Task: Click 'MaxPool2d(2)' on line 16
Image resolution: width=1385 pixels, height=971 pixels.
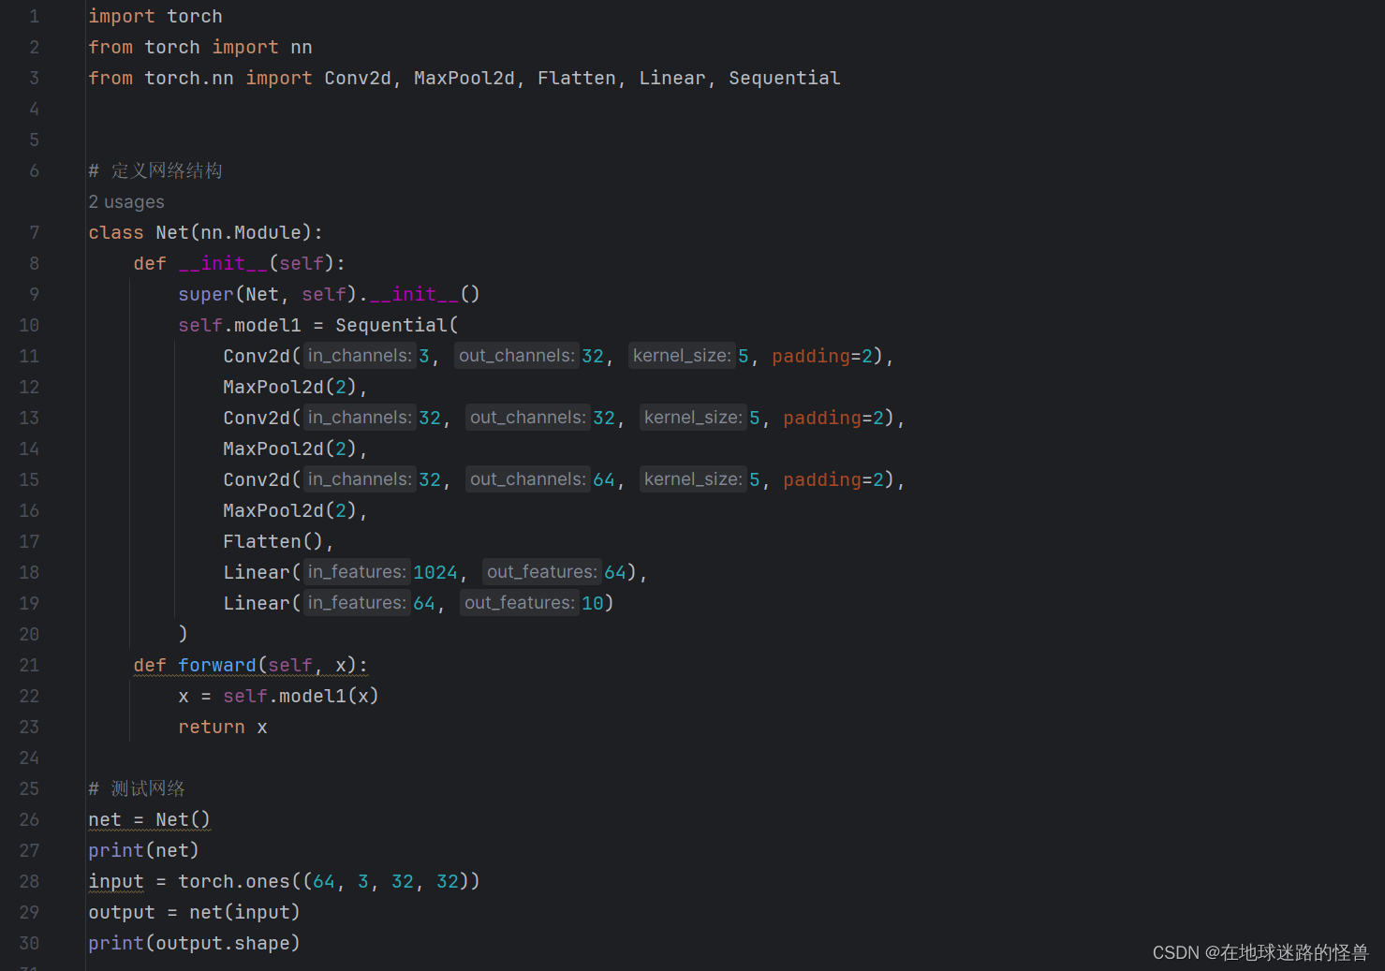Action: pyautogui.click(x=290, y=510)
